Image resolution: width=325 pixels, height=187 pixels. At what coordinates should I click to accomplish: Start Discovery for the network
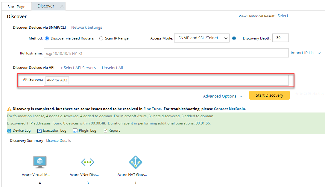tap(269, 95)
